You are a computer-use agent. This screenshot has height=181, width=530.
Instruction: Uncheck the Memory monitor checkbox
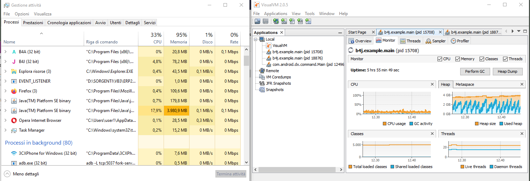pyautogui.click(x=457, y=59)
